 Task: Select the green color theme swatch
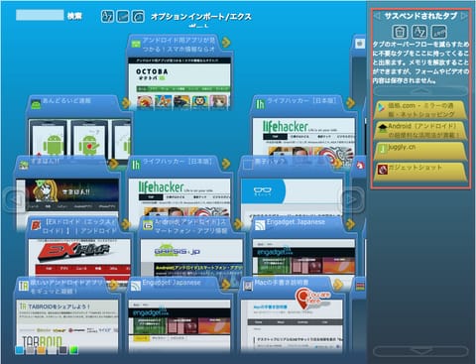73,350
